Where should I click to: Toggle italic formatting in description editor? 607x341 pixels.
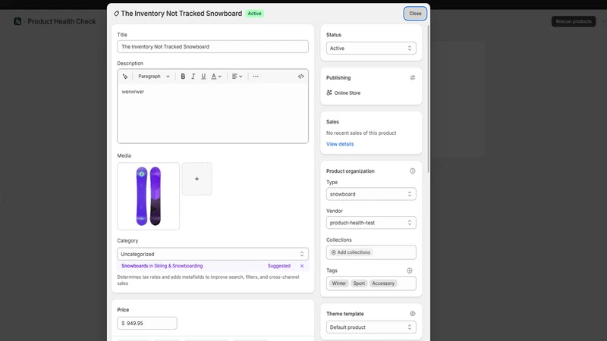click(x=193, y=77)
